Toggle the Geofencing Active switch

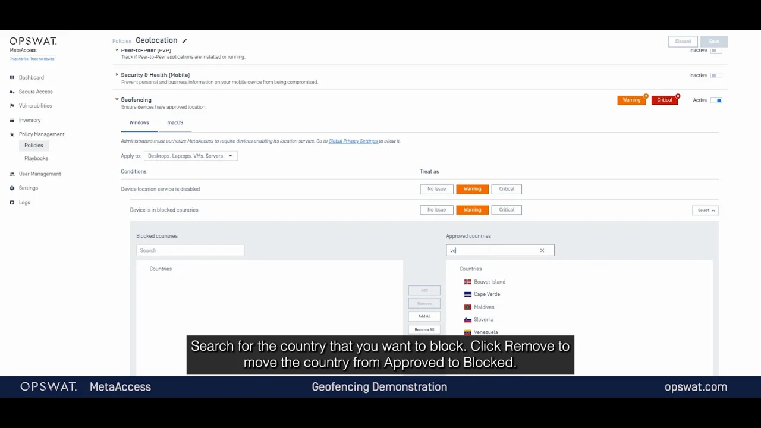[716, 100]
